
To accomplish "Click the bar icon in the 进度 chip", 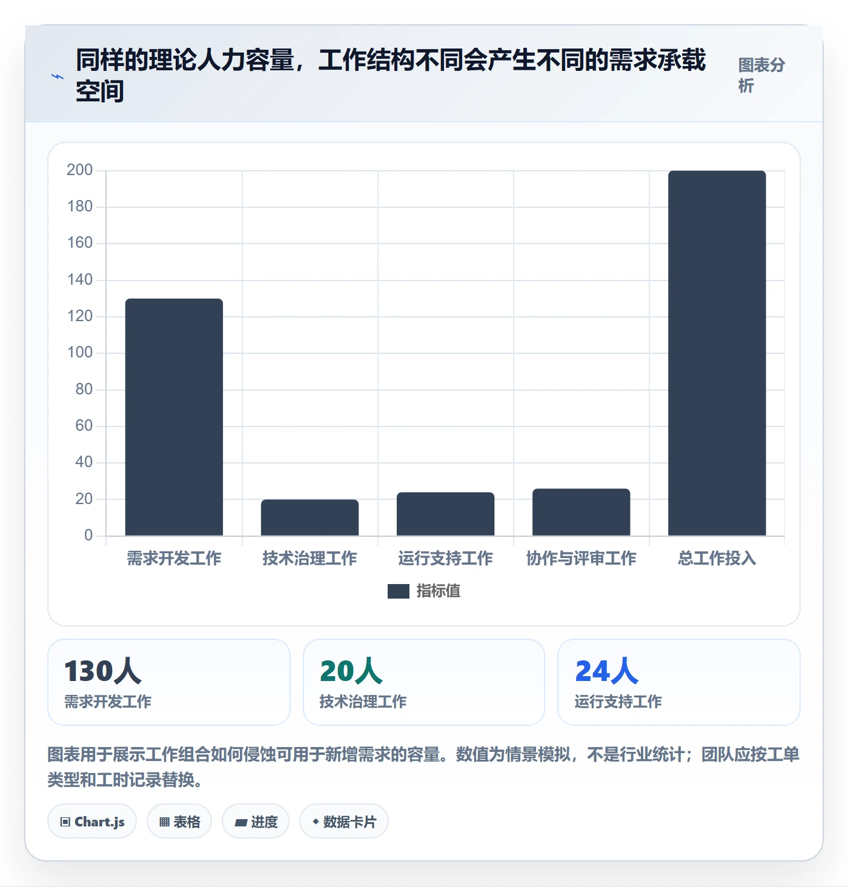I will (x=241, y=822).
